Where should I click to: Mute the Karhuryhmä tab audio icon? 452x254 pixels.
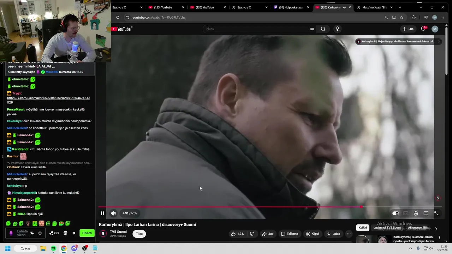(344, 7)
